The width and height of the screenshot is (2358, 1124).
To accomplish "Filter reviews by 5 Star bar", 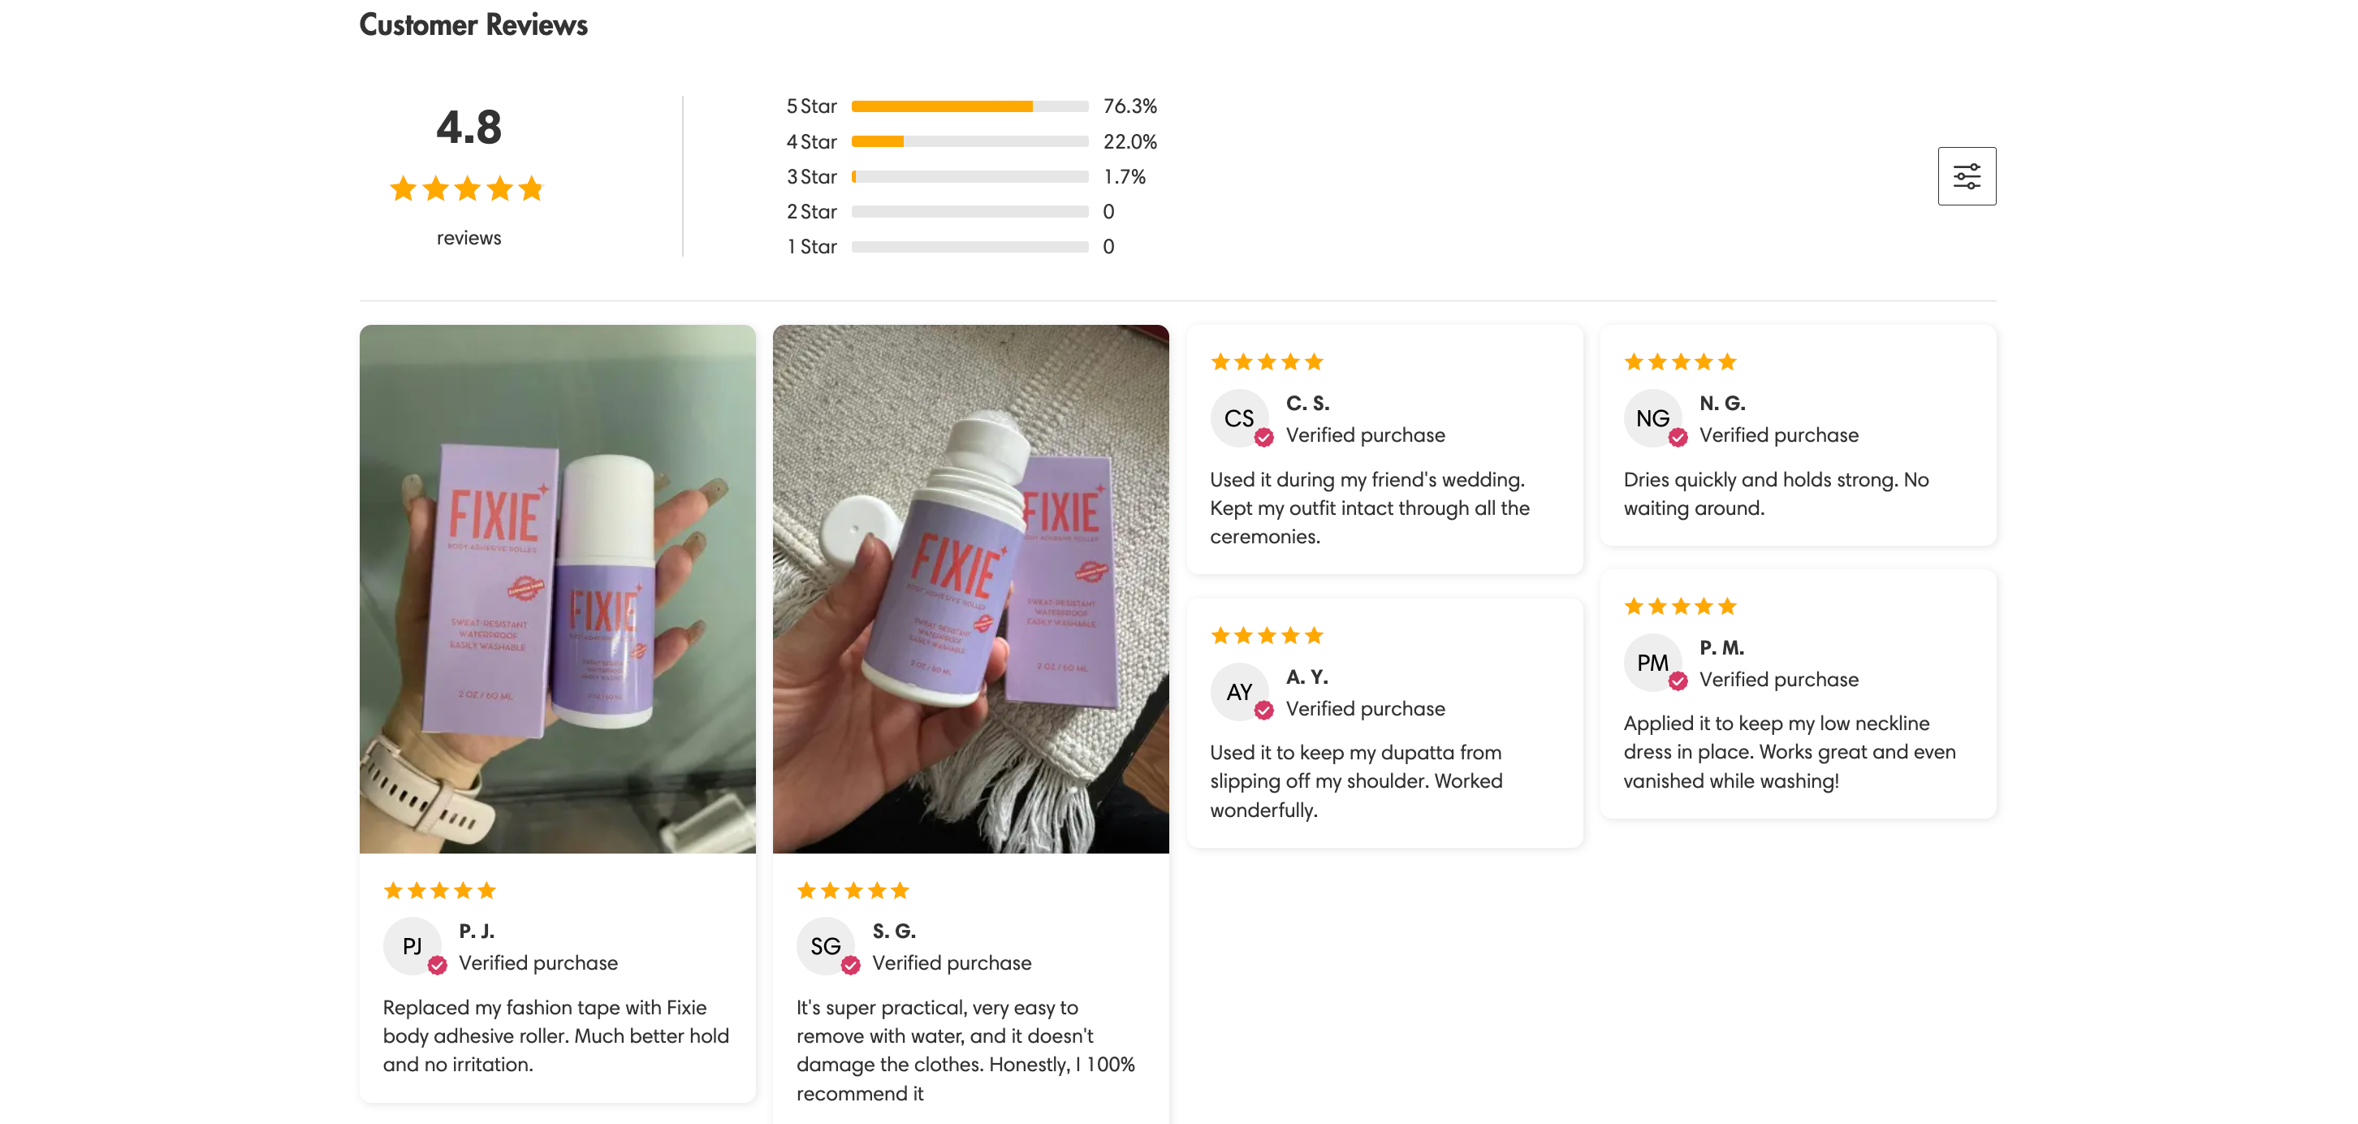I will [x=970, y=106].
